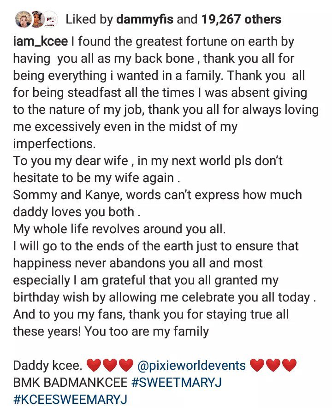Click the 'Liked by' text
The height and width of the screenshot is (408, 332).
pos(89,19)
